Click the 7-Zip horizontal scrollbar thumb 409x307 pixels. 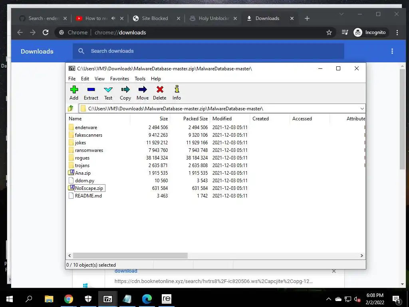point(130,255)
